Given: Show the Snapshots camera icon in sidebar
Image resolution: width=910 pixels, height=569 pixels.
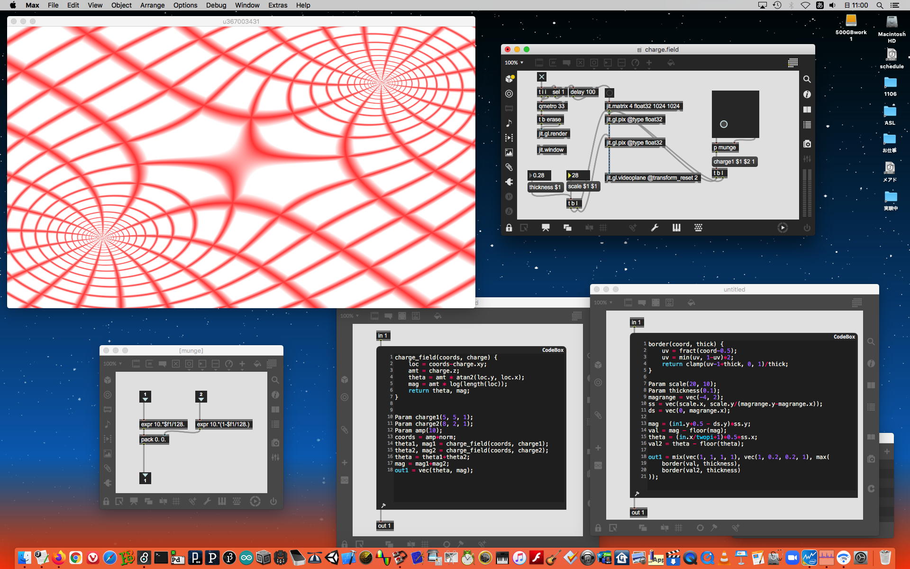Looking at the screenshot, I should [807, 144].
